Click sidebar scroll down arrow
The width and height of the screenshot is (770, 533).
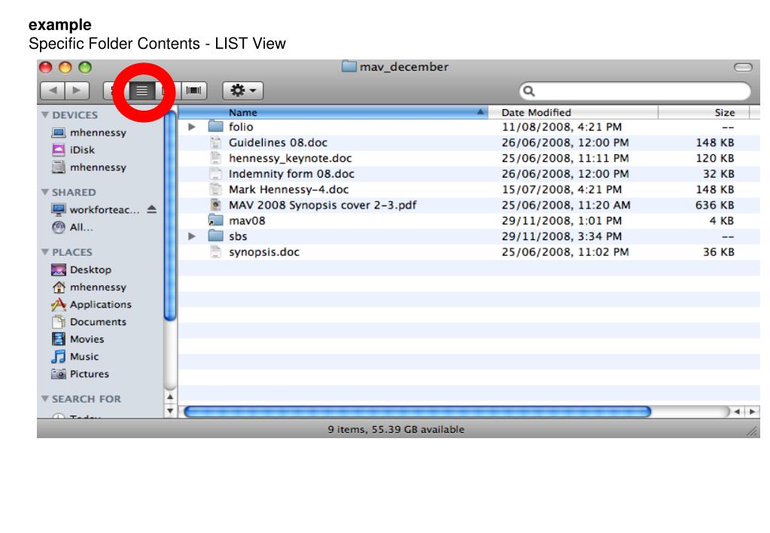point(170,410)
